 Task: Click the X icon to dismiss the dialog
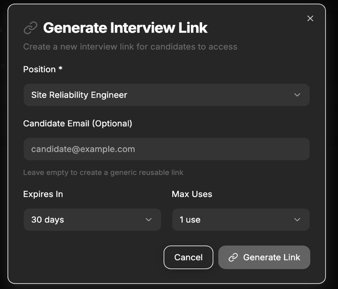point(310,18)
